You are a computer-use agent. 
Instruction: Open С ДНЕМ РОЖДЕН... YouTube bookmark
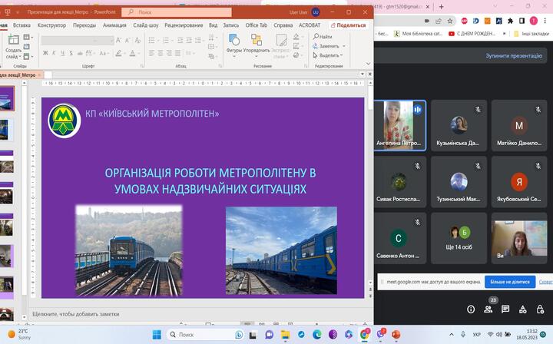[472, 34]
